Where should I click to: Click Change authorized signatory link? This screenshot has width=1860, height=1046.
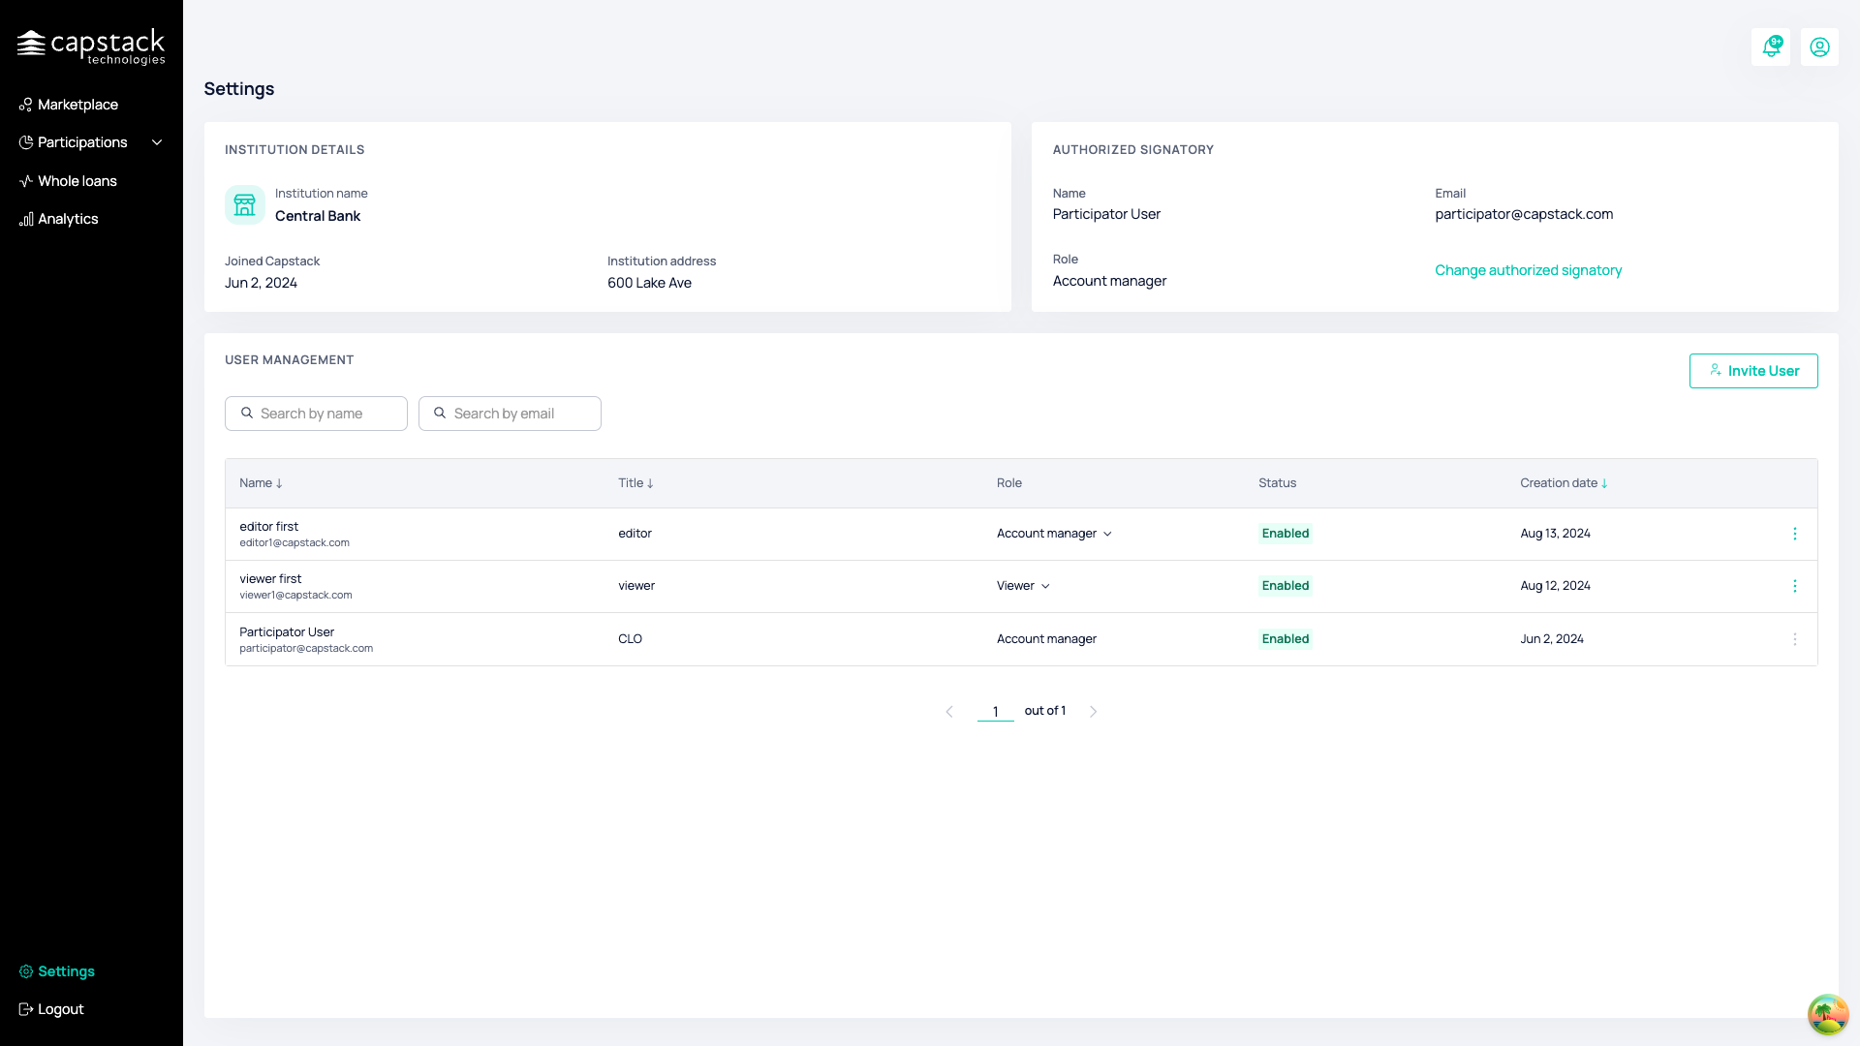pyautogui.click(x=1528, y=270)
